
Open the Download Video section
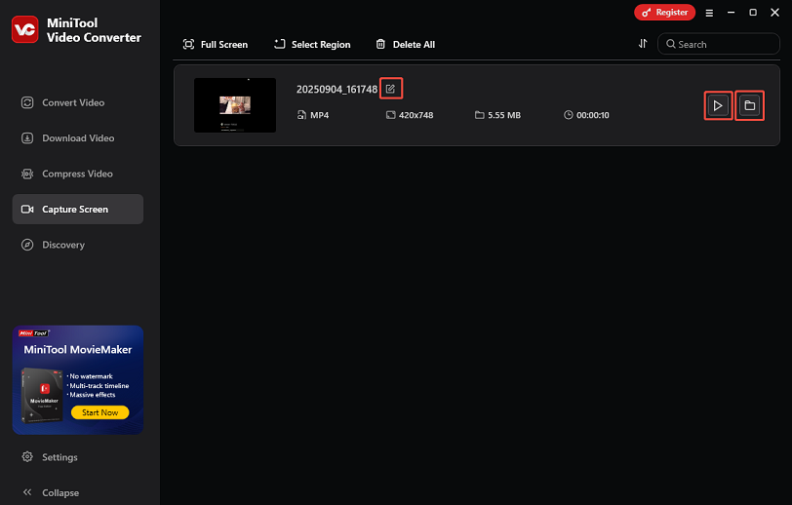click(78, 137)
